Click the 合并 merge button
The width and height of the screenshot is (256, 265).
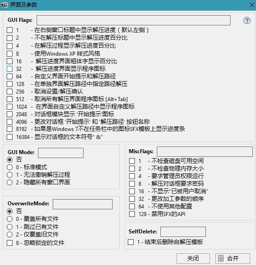(233, 258)
